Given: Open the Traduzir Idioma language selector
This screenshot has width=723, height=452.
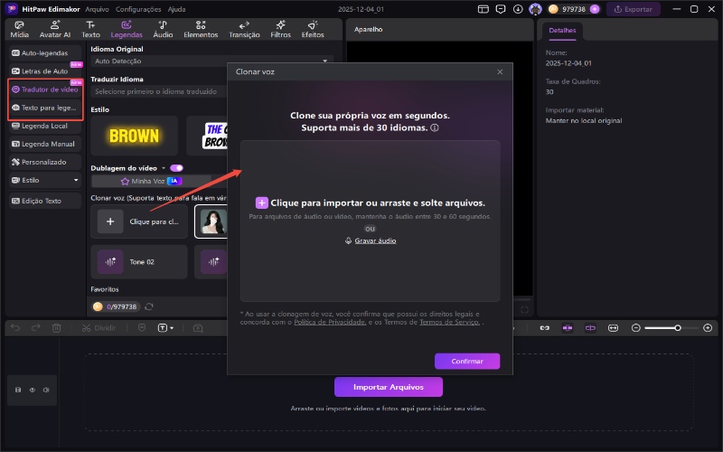Looking at the screenshot, I should pos(211,91).
